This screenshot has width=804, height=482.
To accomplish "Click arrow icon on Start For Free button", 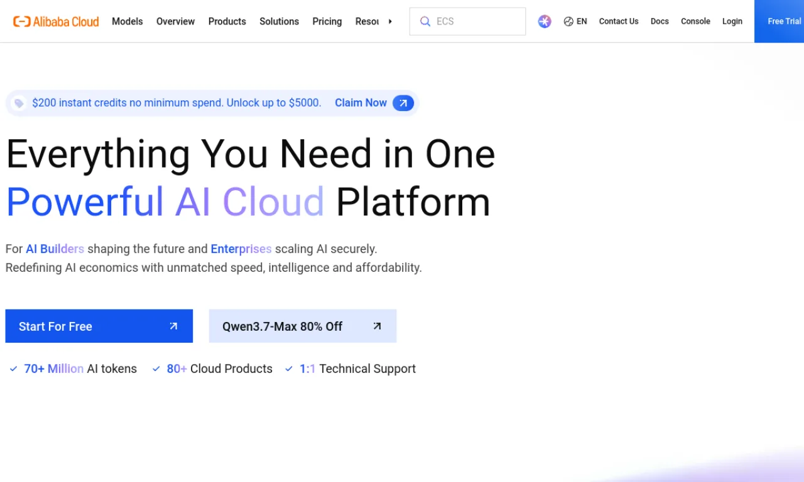I will tap(173, 326).
